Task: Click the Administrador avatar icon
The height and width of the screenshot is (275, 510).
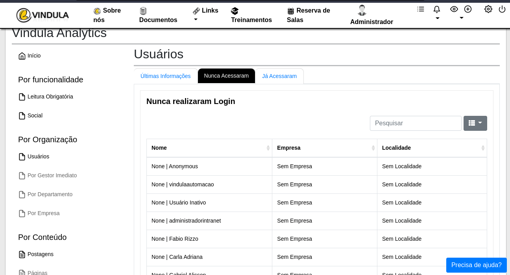Action: [x=362, y=10]
